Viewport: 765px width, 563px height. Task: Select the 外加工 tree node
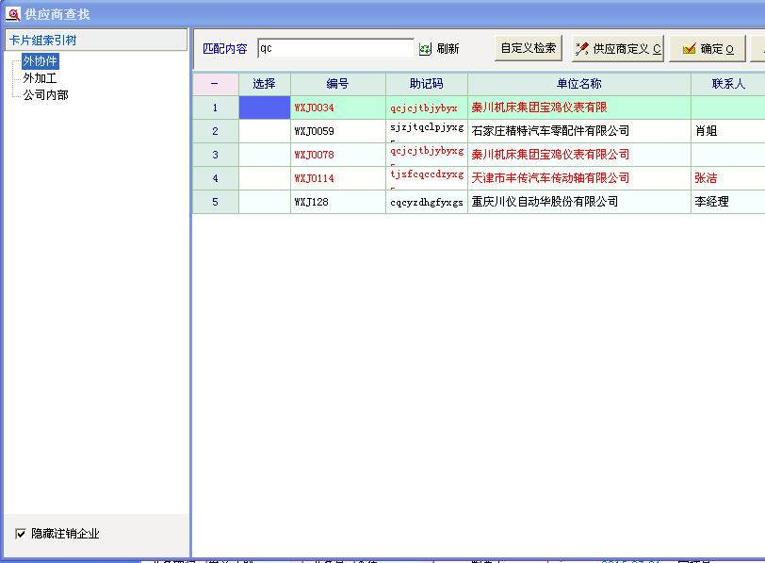pos(40,78)
